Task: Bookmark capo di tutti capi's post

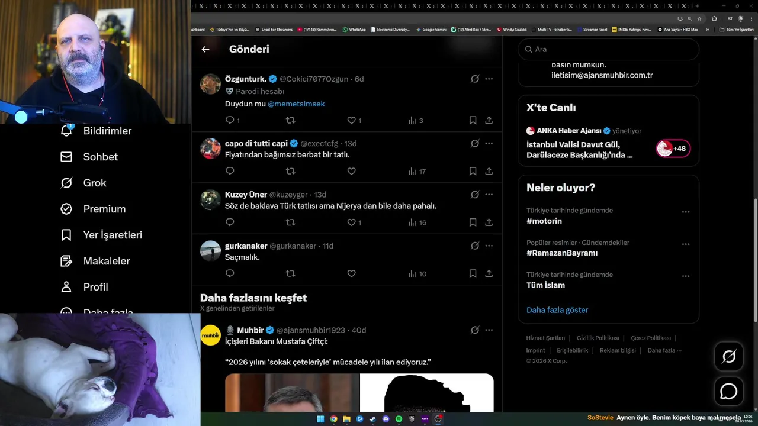Action: point(473,171)
